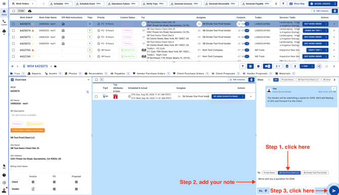Open the more options menu on the Trip button

click(x=312, y=66)
